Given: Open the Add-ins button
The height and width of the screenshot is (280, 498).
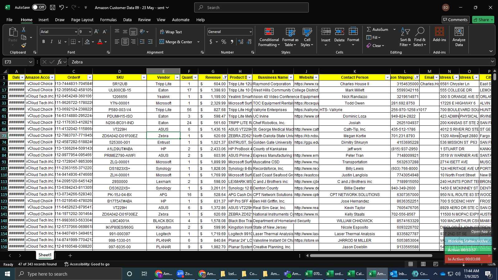Looking at the screenshot, I should pos(439,35).
